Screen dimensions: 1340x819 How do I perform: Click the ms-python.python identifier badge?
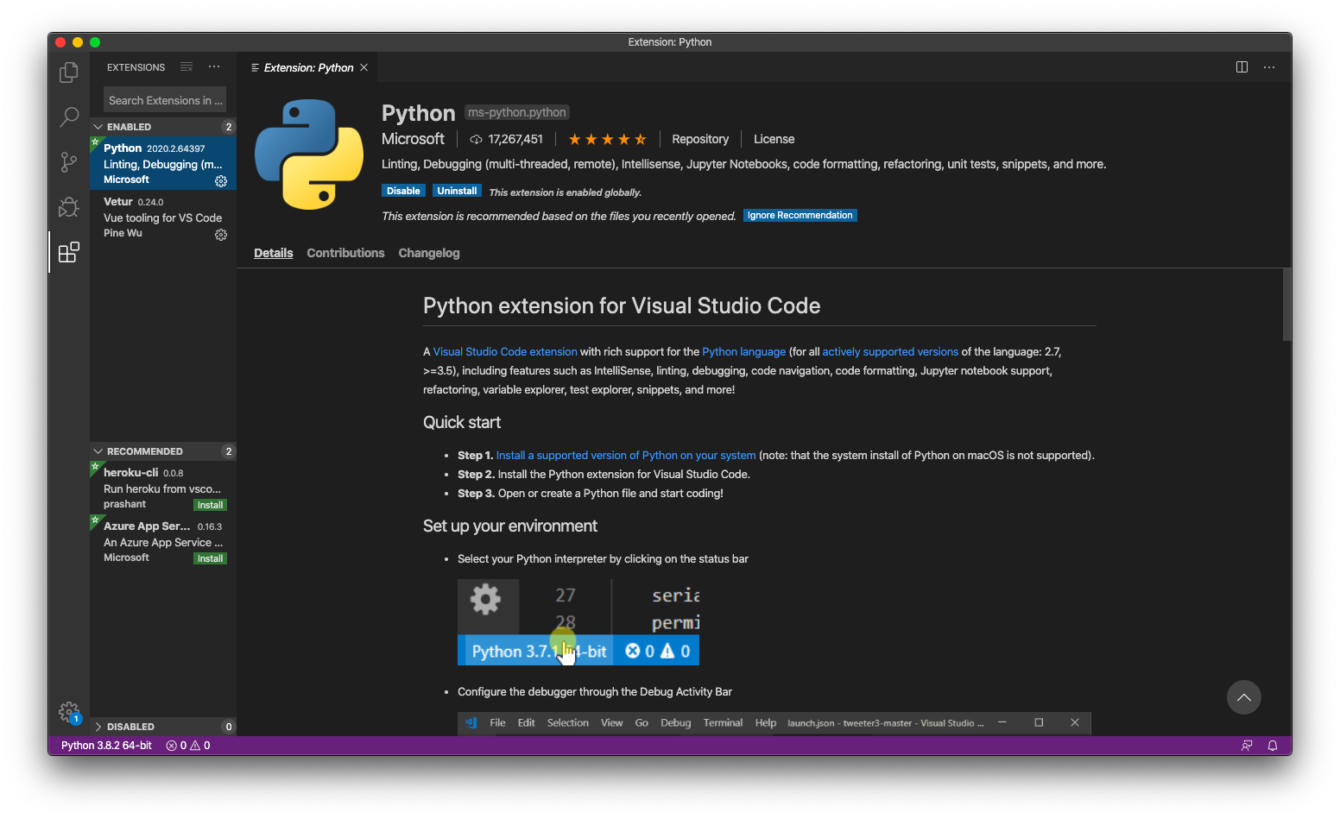(517, 112)
